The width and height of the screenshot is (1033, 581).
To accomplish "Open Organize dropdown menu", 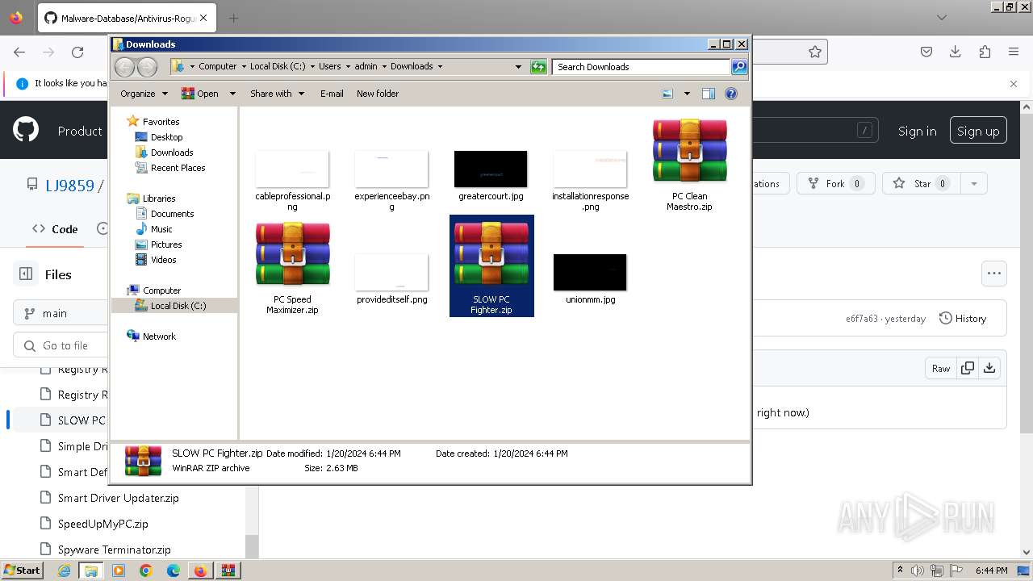I will coord(144,94).
